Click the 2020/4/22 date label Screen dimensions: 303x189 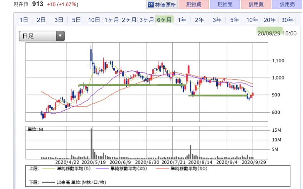pos(67,162)
